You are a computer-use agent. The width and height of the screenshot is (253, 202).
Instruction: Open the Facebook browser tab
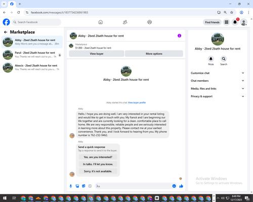coord(12,4)
